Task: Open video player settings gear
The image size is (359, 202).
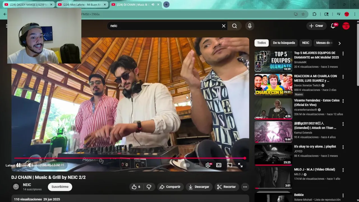Action: [208, 165]
